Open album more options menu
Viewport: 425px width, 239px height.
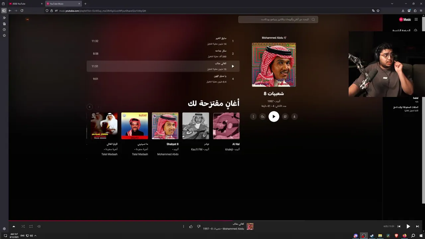[253, 117]
